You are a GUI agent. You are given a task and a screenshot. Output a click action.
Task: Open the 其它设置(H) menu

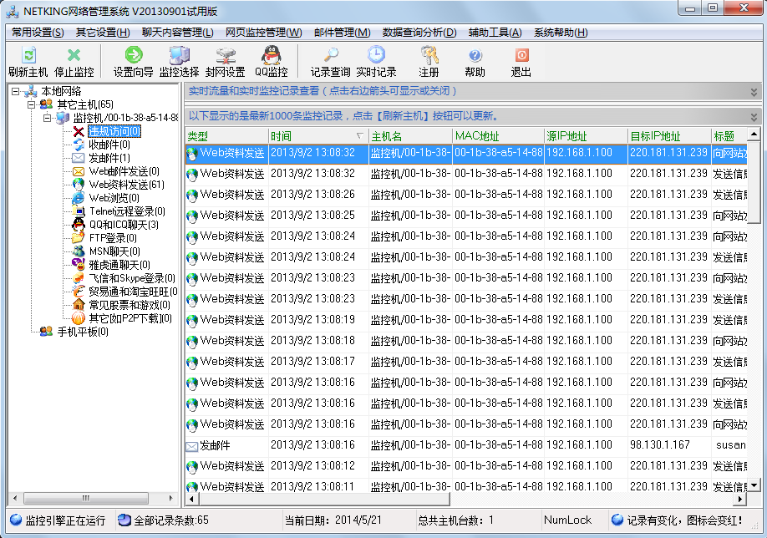point(103,33)
